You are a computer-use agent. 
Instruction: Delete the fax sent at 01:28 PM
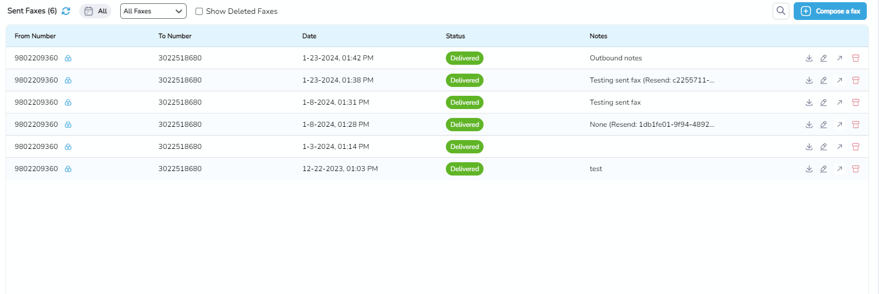tap(856, 125)
